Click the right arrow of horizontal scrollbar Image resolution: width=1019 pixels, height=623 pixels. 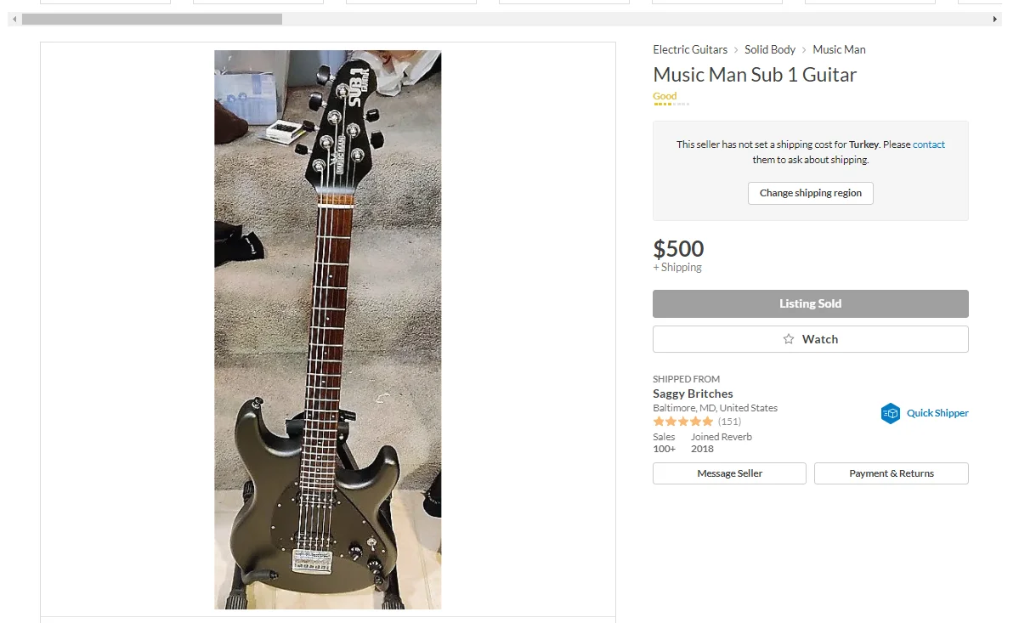pos(996,19)
